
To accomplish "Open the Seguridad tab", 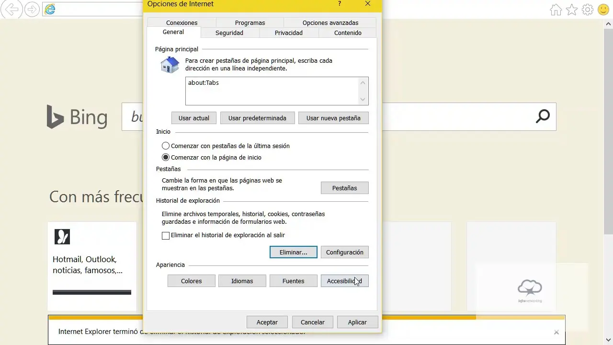I will coord(229,33).
